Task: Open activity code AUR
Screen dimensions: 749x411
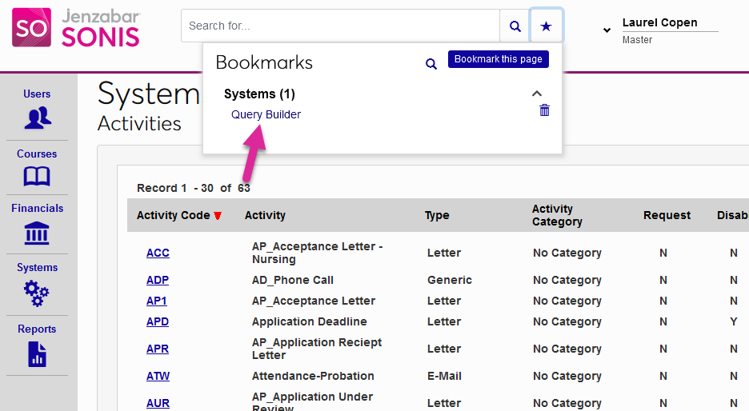Action: point(158,403)
